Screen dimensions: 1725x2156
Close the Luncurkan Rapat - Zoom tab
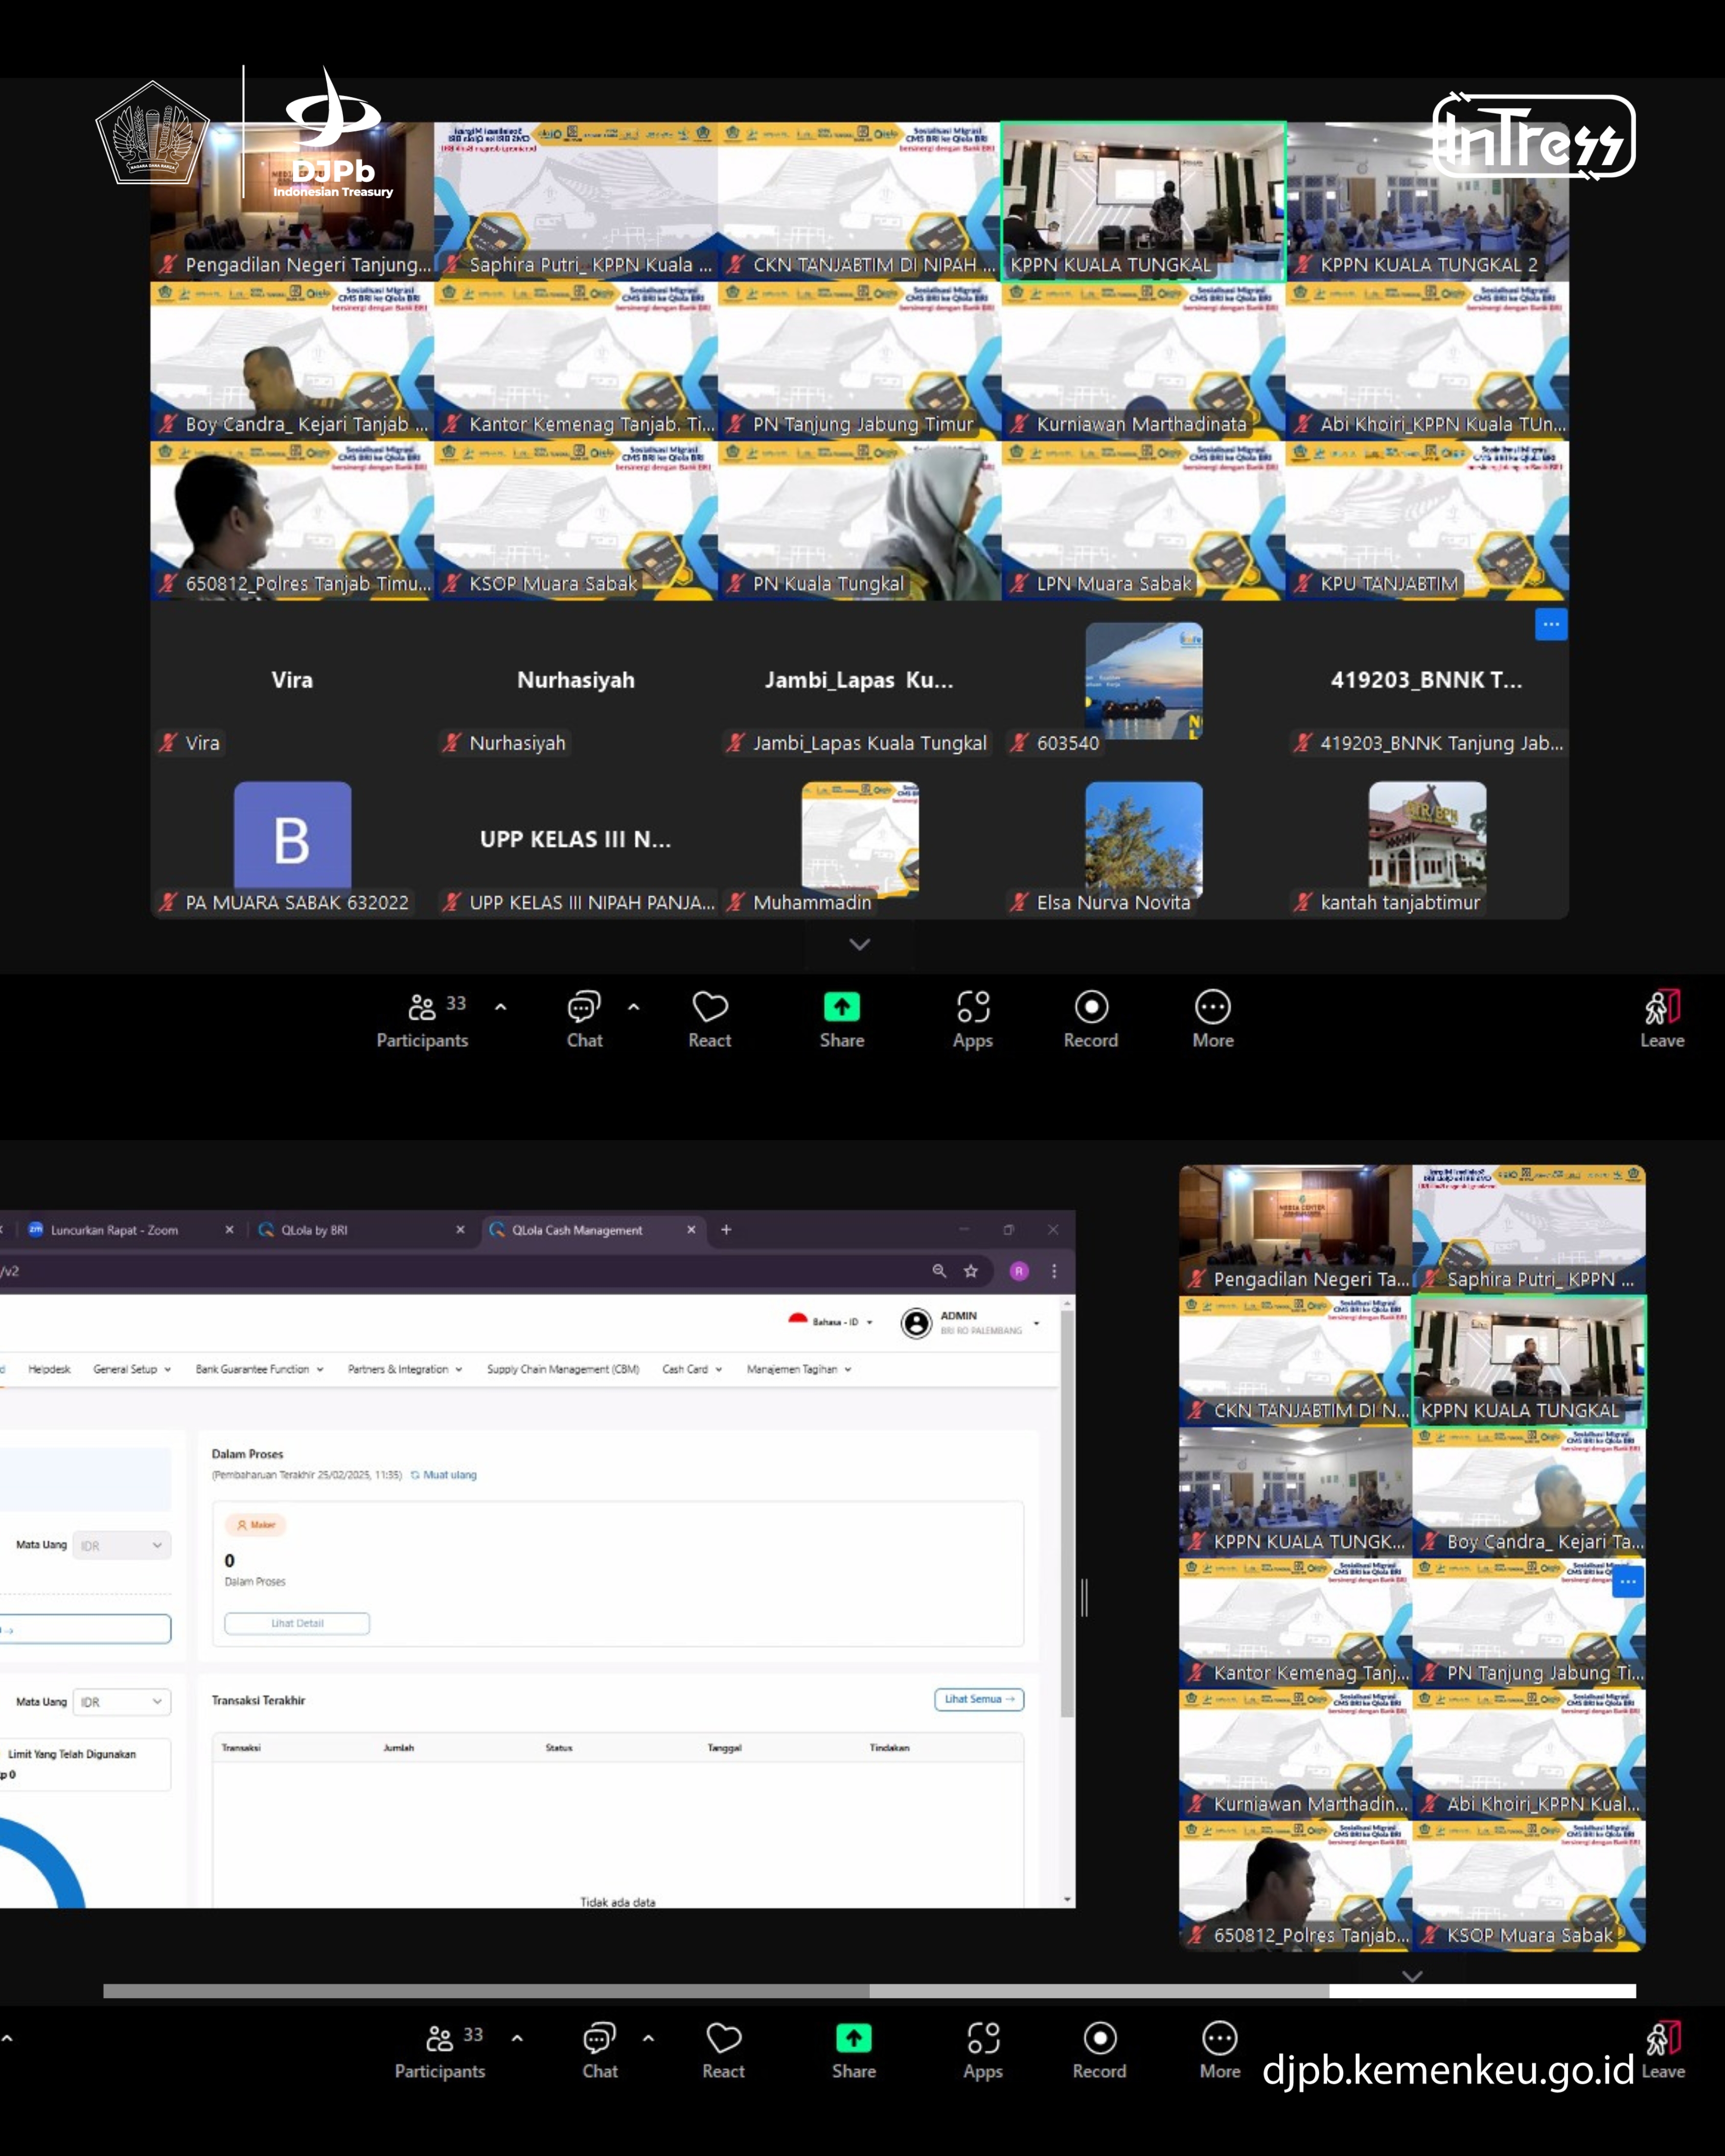229,1229
